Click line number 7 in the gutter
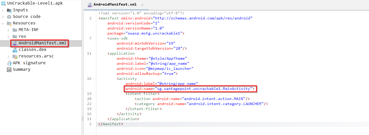The height and width of the screenshot is (135, 369). 90,38
